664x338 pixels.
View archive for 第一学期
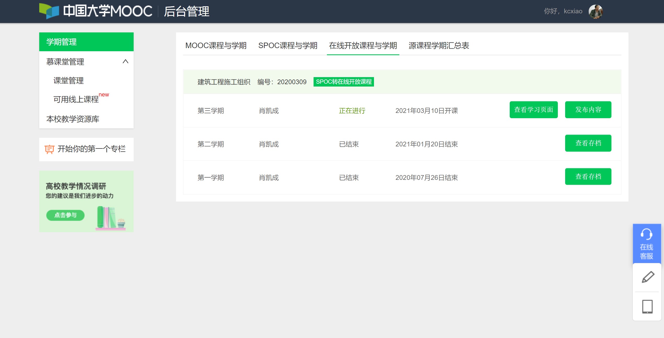click(588, 177)
